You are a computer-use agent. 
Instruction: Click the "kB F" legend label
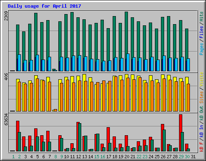click(202, 147)
